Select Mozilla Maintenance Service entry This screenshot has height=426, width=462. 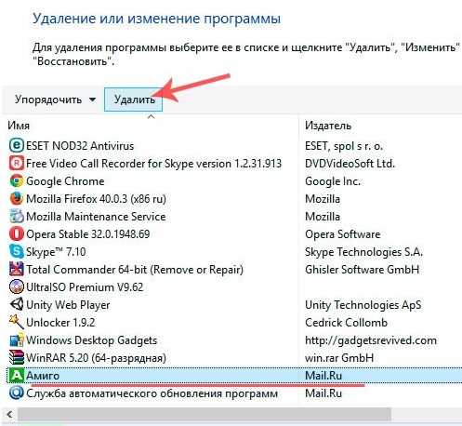click(96, 217)
